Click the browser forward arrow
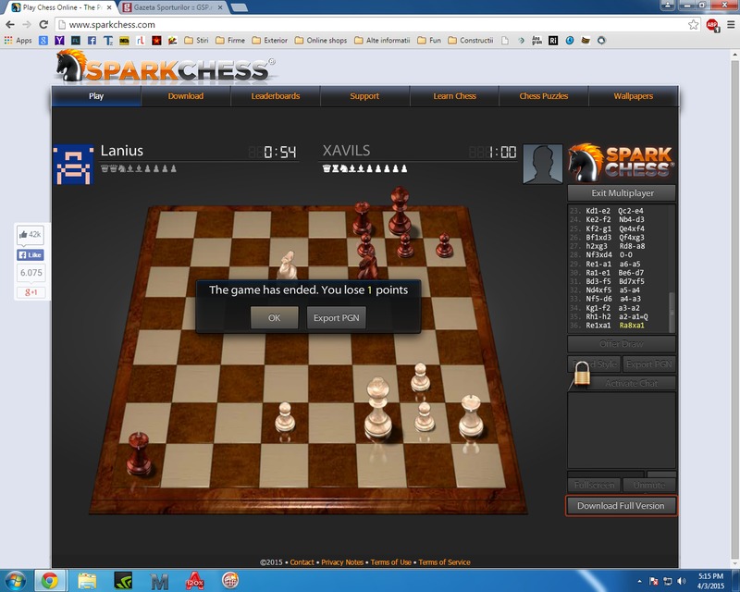The height and width of the screenshot is (592, 740). click(27, 25)
